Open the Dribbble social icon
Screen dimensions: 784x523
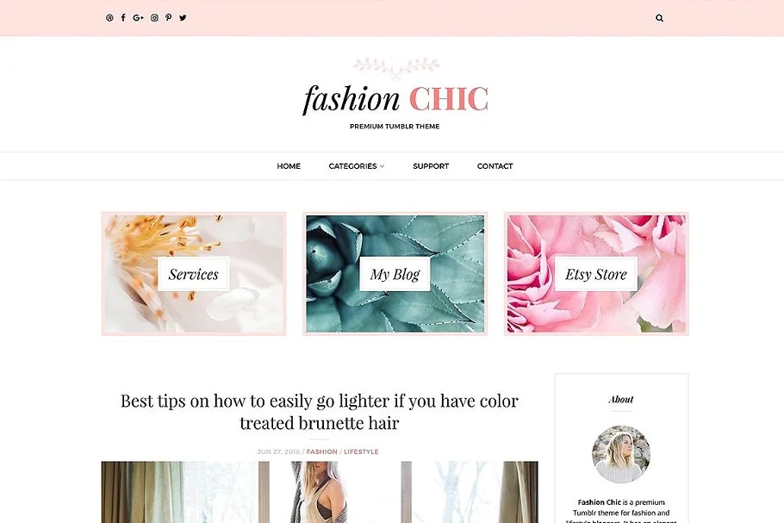pyautogui.click(x=109, y=18)
